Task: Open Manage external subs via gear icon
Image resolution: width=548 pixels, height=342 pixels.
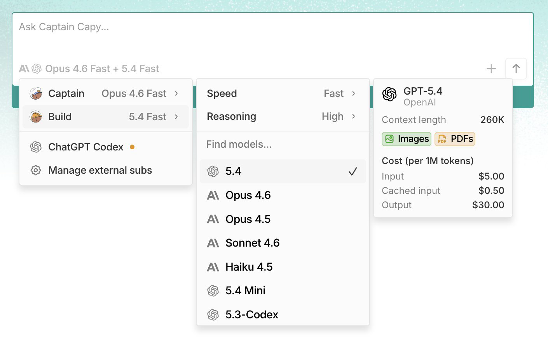Action: [35, 170]
